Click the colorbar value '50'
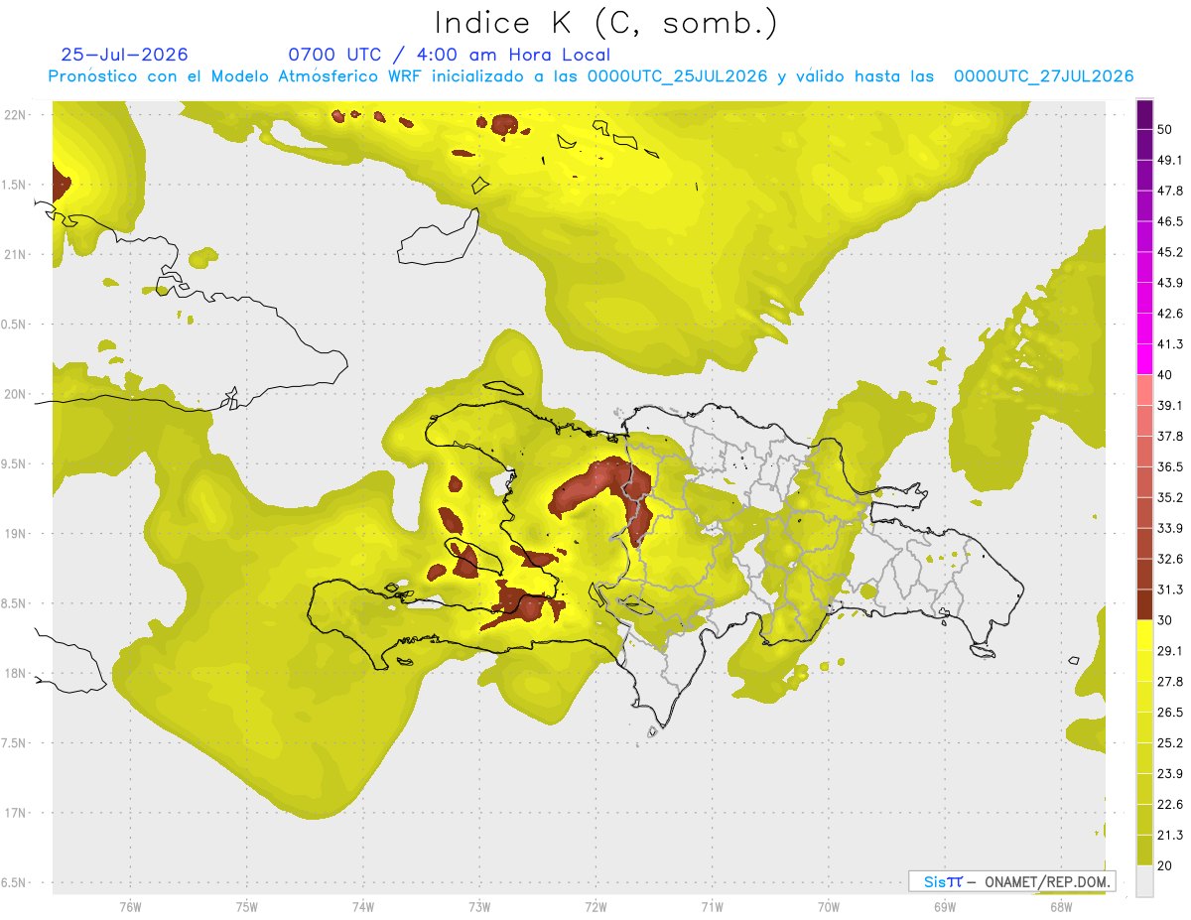Viewport: 1191px width, 920px height. [1165, 130]
